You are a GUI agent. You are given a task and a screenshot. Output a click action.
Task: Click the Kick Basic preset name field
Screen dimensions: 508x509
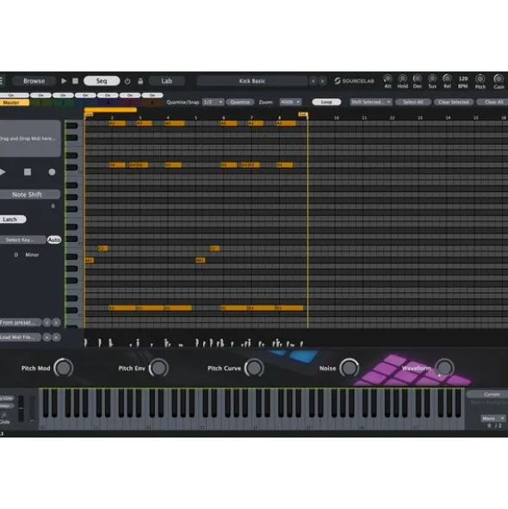click(252, 81)
